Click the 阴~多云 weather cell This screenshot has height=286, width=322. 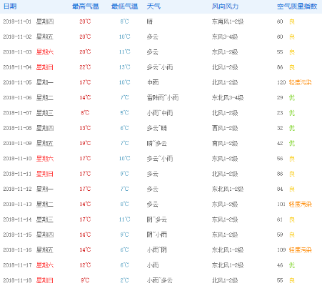tap(156, 220)
